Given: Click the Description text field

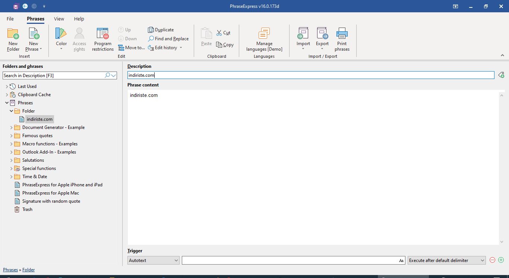Looking at the screenshot, I should pos(311,75).
